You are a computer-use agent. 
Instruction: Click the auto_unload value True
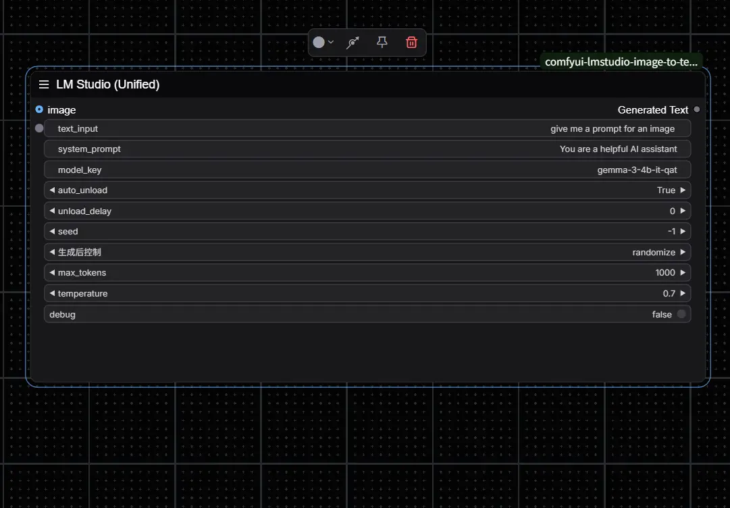point(666,190)
